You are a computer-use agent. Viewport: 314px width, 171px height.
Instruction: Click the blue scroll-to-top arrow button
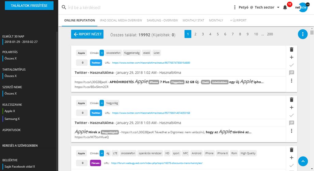(303, 161)
